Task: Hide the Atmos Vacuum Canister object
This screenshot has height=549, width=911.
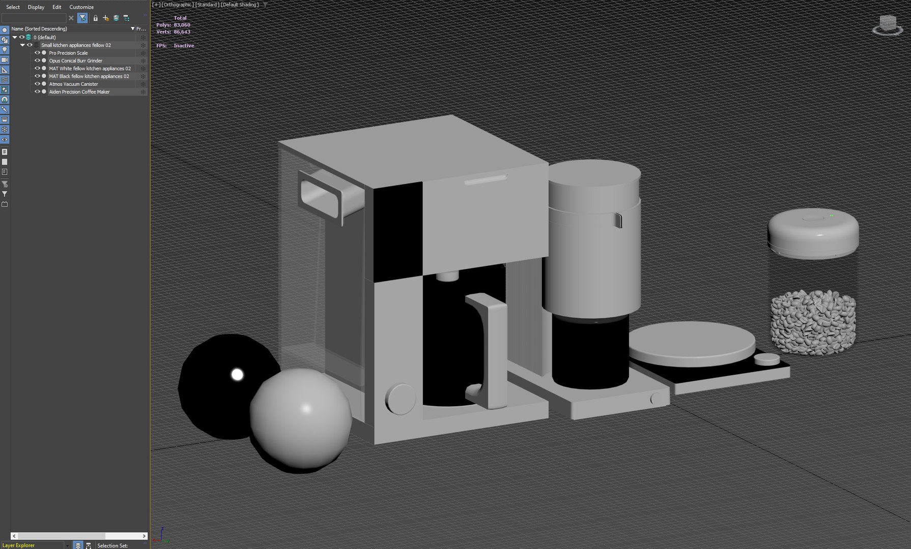Action: tap(37, 84)
